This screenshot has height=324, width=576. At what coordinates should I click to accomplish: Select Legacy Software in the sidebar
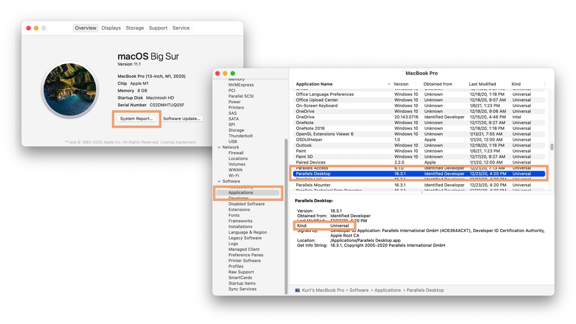point(245,238)
